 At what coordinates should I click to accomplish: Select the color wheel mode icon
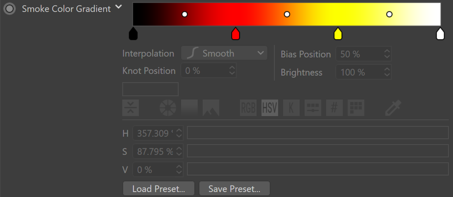(167, 108)
